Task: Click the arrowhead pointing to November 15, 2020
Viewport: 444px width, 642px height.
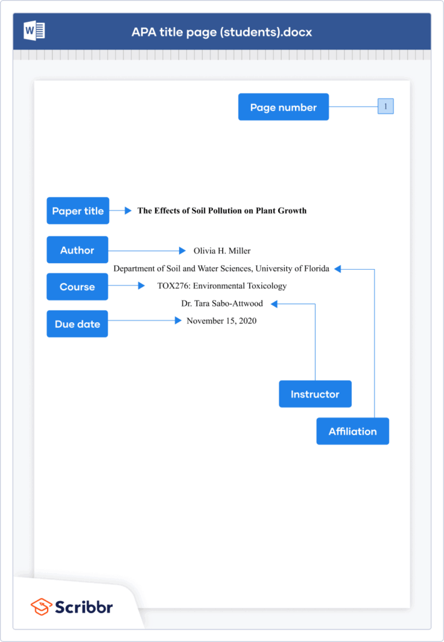Action: pos(178,320)
